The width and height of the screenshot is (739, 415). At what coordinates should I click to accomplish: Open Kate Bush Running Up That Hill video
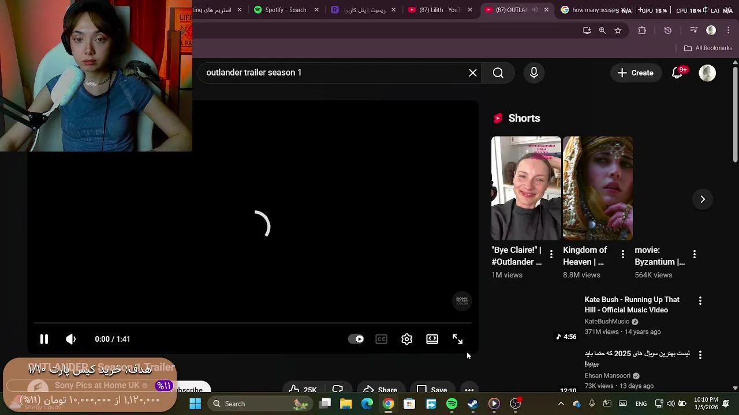(632, 305)
